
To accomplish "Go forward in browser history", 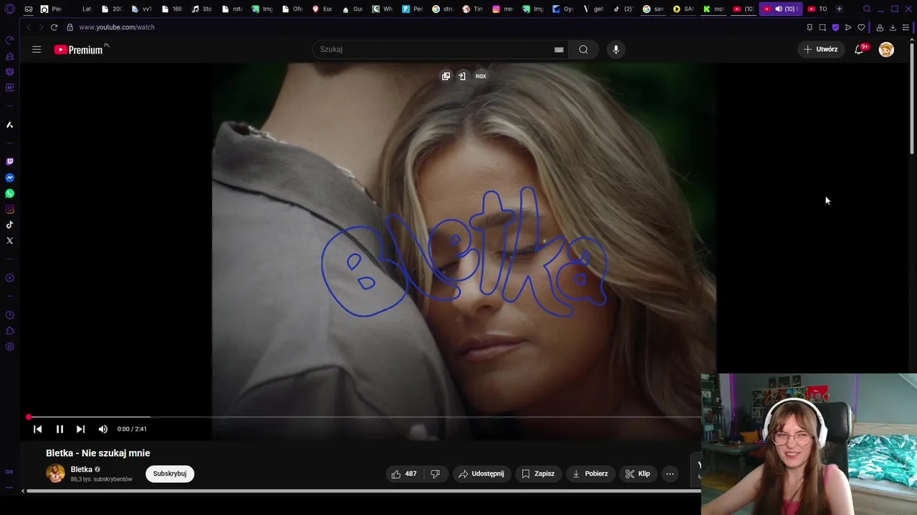I will pos(41,27).
